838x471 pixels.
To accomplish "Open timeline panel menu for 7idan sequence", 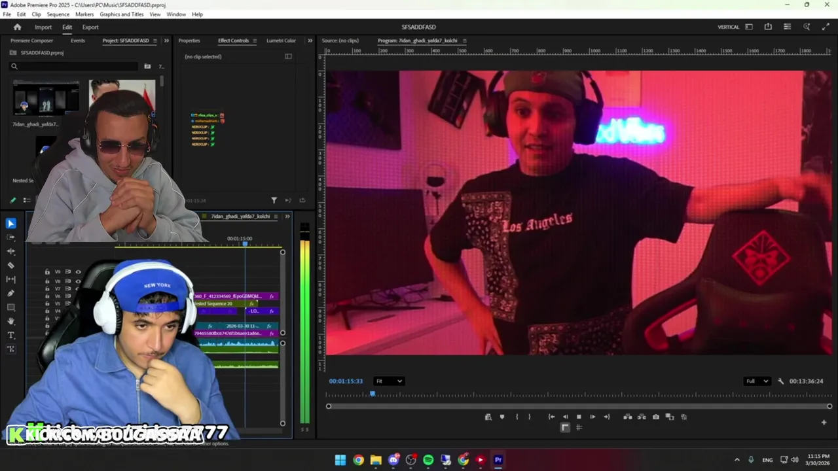I will [x=276, y=217].
